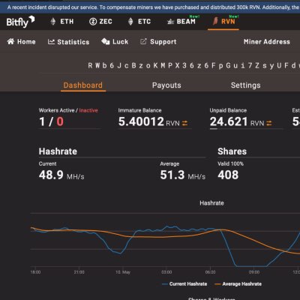Screen dimensions: 300x300
Task: Click the 48.9 current hashrate value
Action: coord(51,175)
